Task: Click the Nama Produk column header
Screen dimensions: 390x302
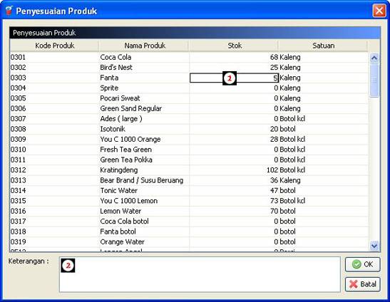Action: click(x=145, y=46)
